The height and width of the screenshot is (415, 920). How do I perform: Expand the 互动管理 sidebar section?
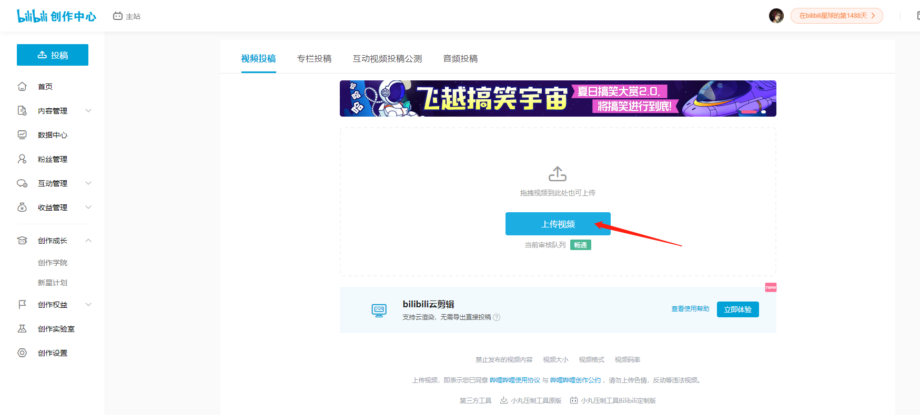point(88,183)
